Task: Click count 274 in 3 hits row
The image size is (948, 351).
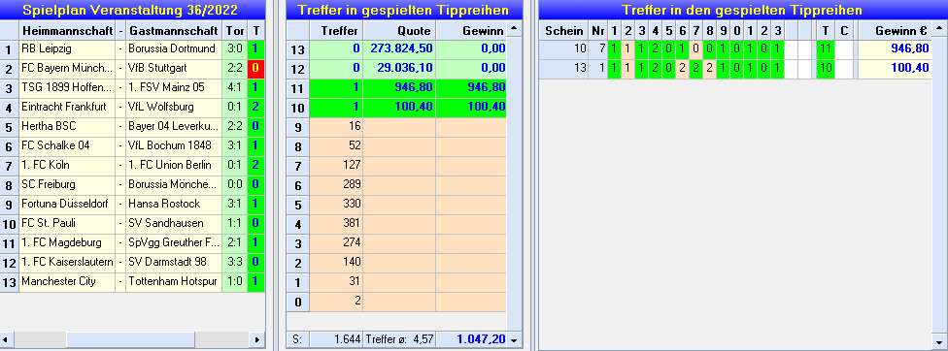Action: click(x=336, y=243)
